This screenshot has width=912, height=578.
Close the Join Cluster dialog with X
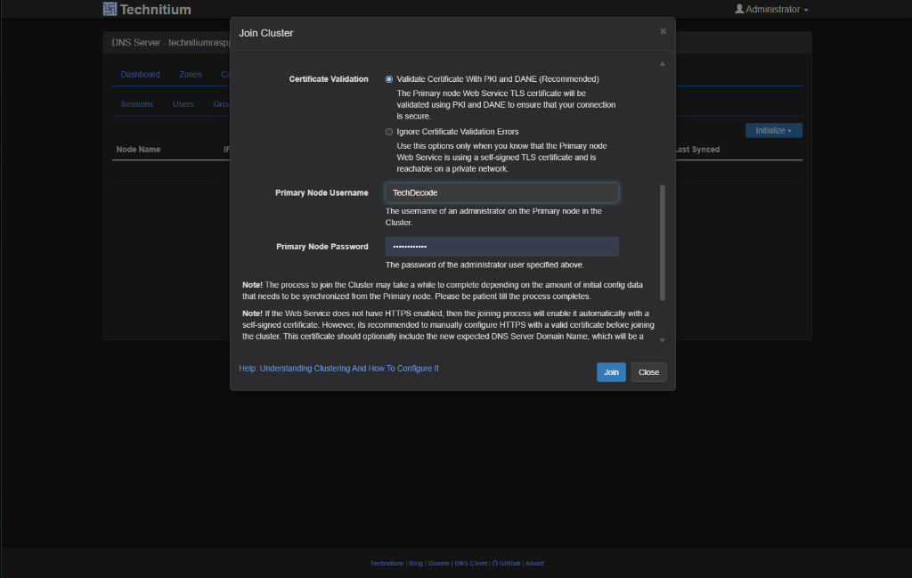[663, 31]
